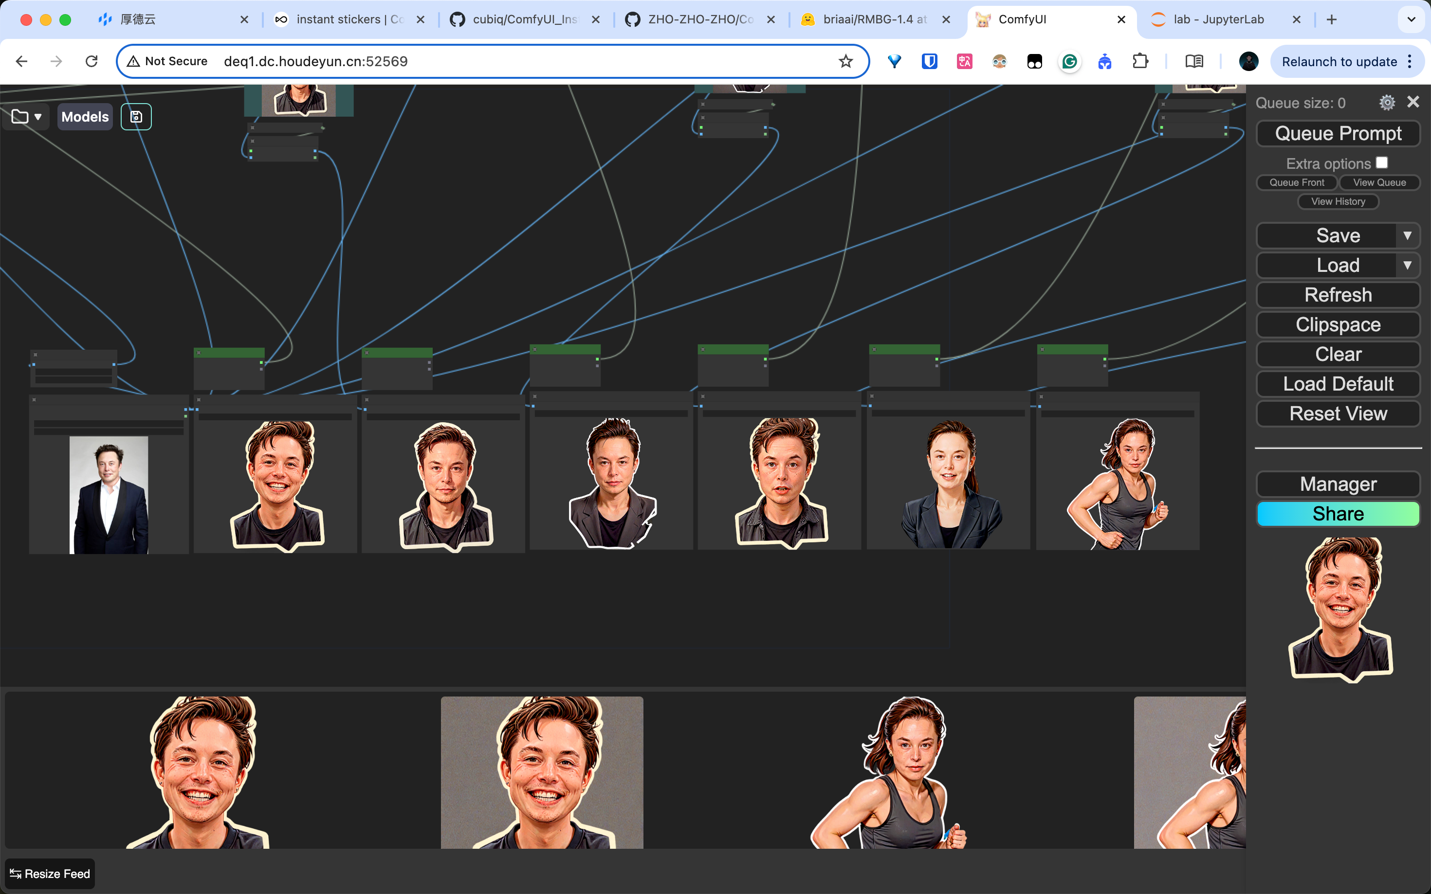Expand the Load button dropdown arrow

pos(1407,265)
